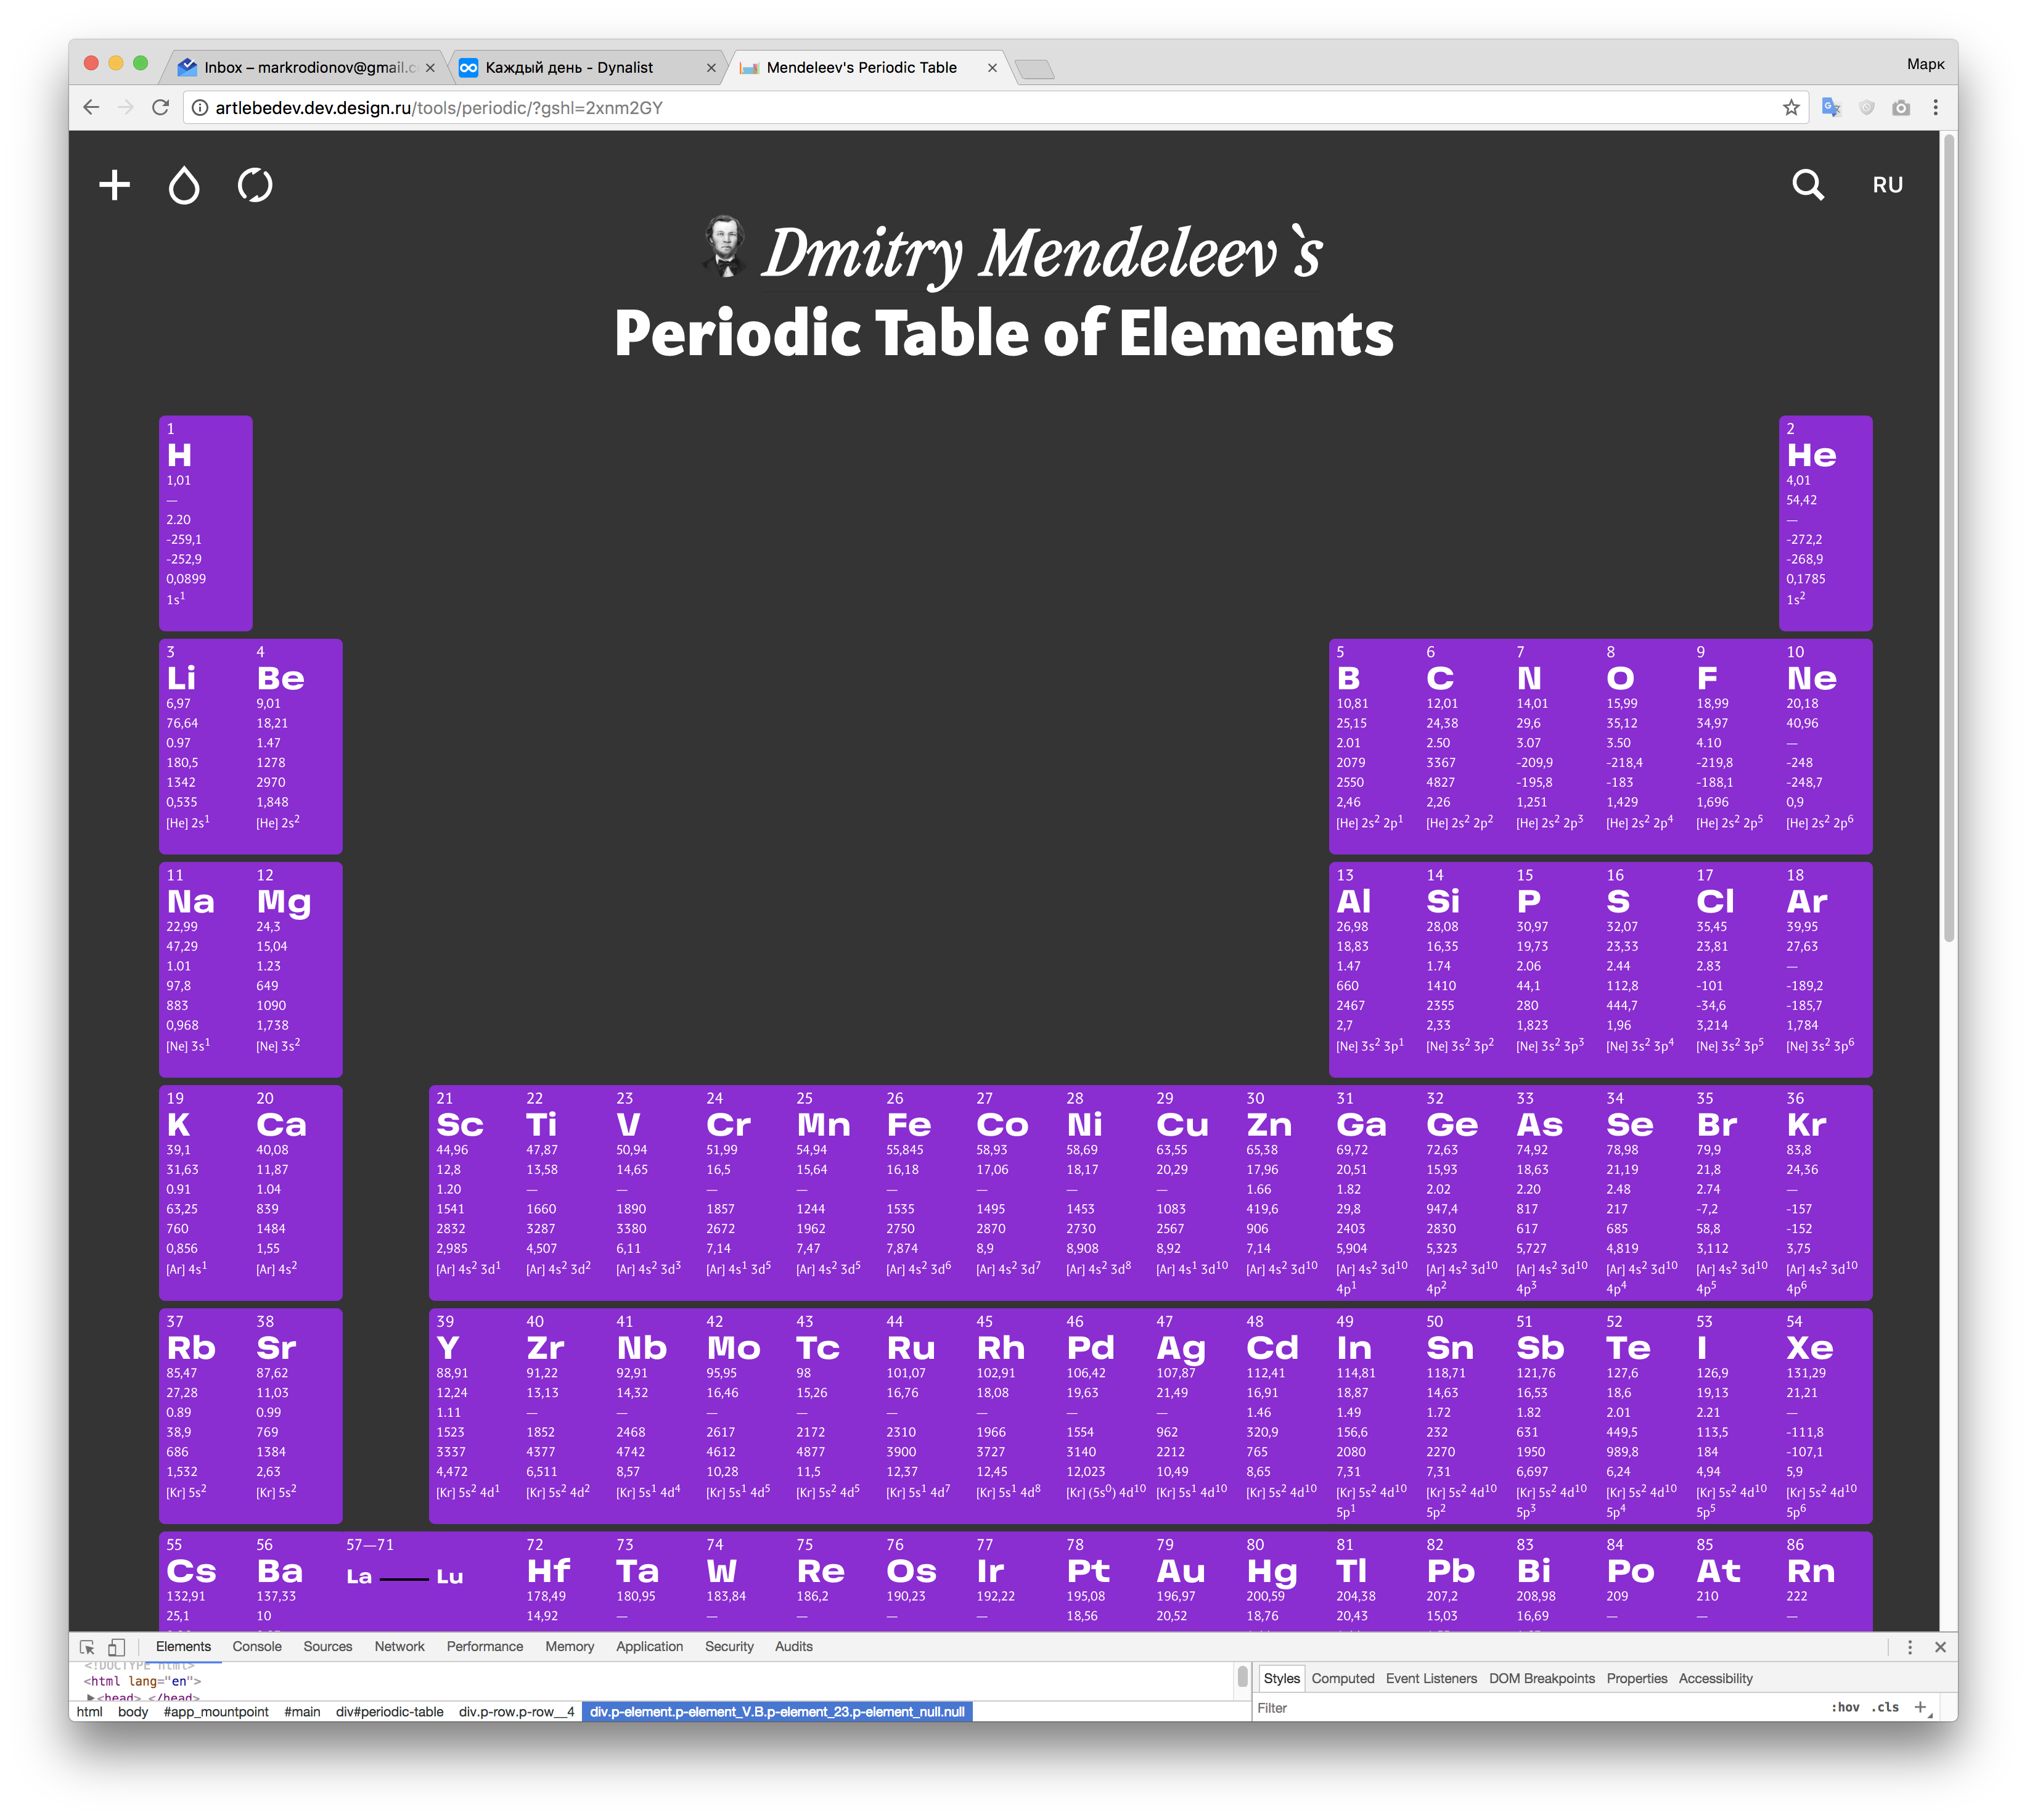Image resolution: width=2027 pixels, height=1820 pixels.
Task: Open Chrome three-dot menu
Action: point(1935,108)
